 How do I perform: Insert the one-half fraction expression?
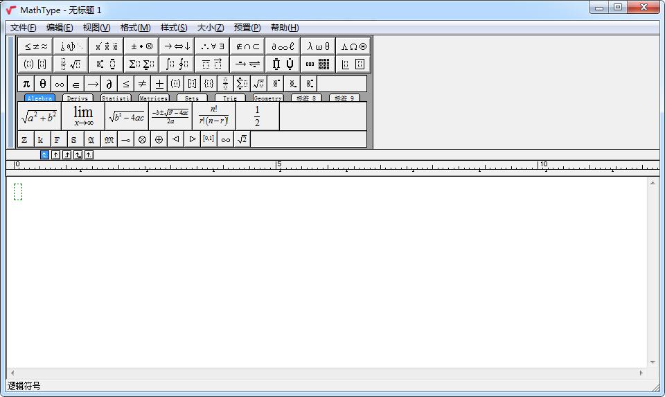tap(258, 116)
